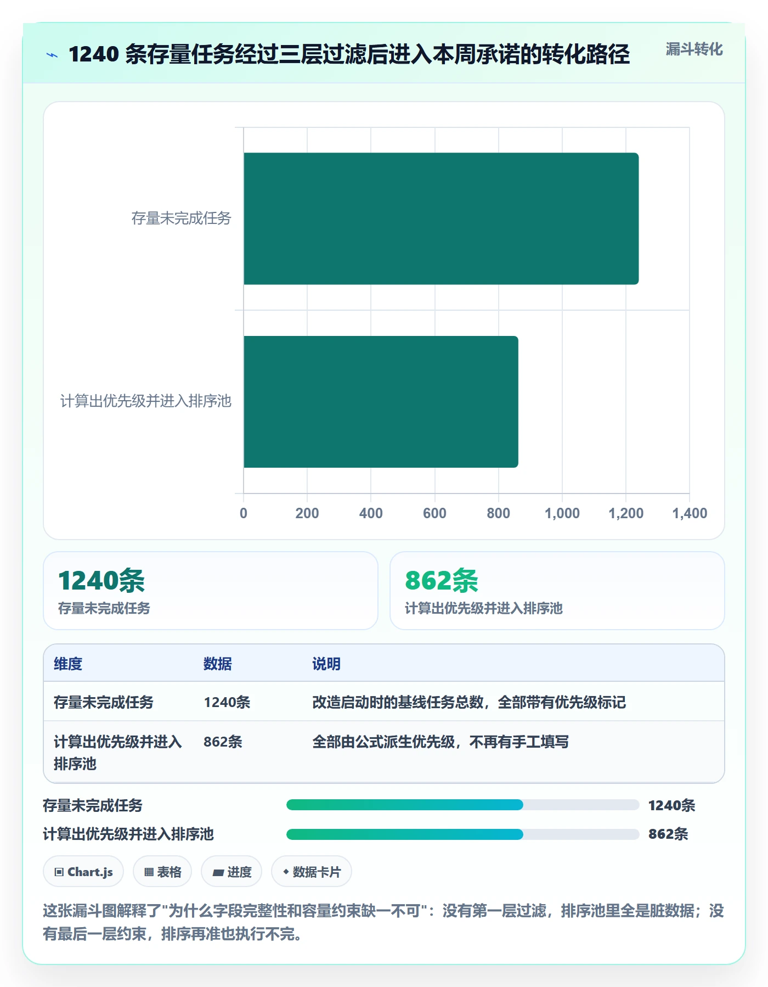Viewport: 768px width, 987px height.
Task: Click the 维度 column header
Action: coord(68,664)
